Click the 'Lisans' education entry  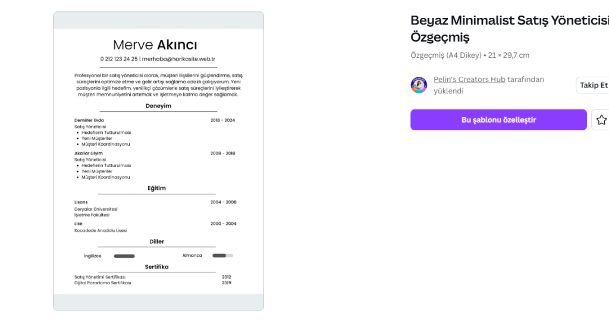pyautogui.click(x=81, y=202)
